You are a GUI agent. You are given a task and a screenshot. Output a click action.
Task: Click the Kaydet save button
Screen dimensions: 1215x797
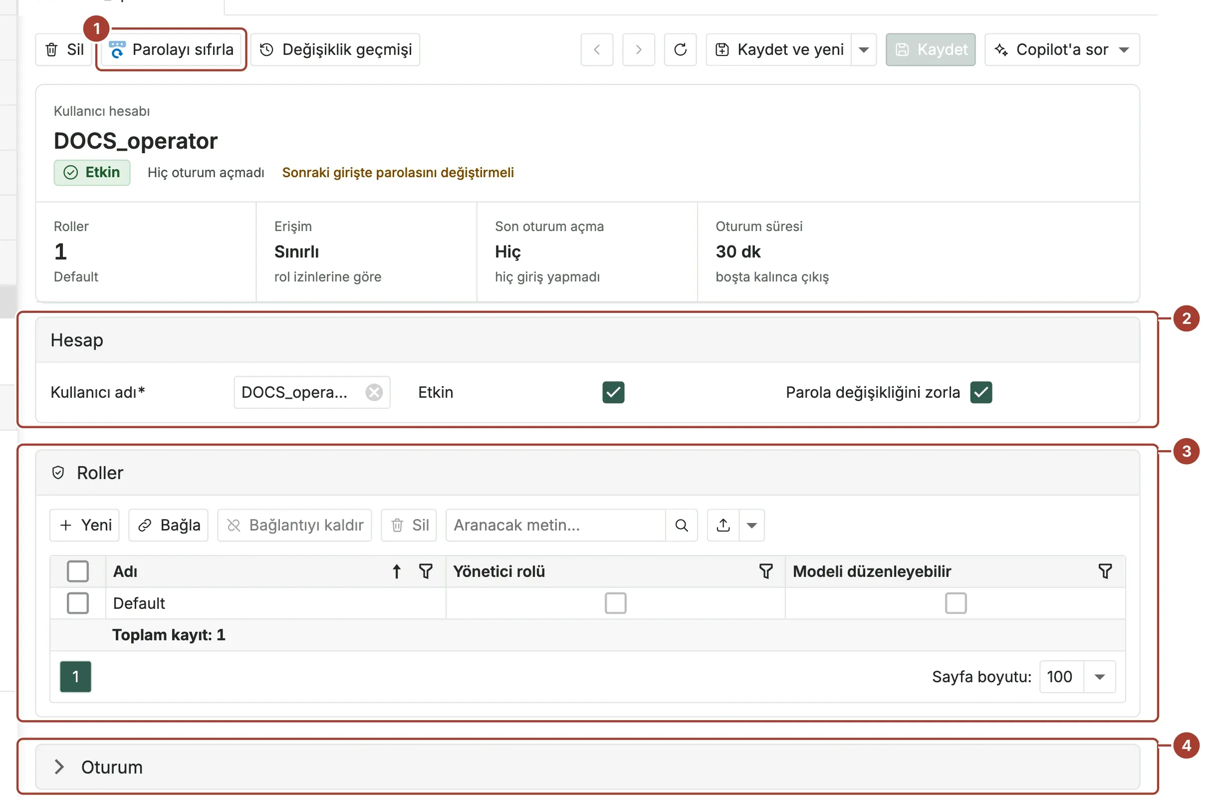click(931, 49)
